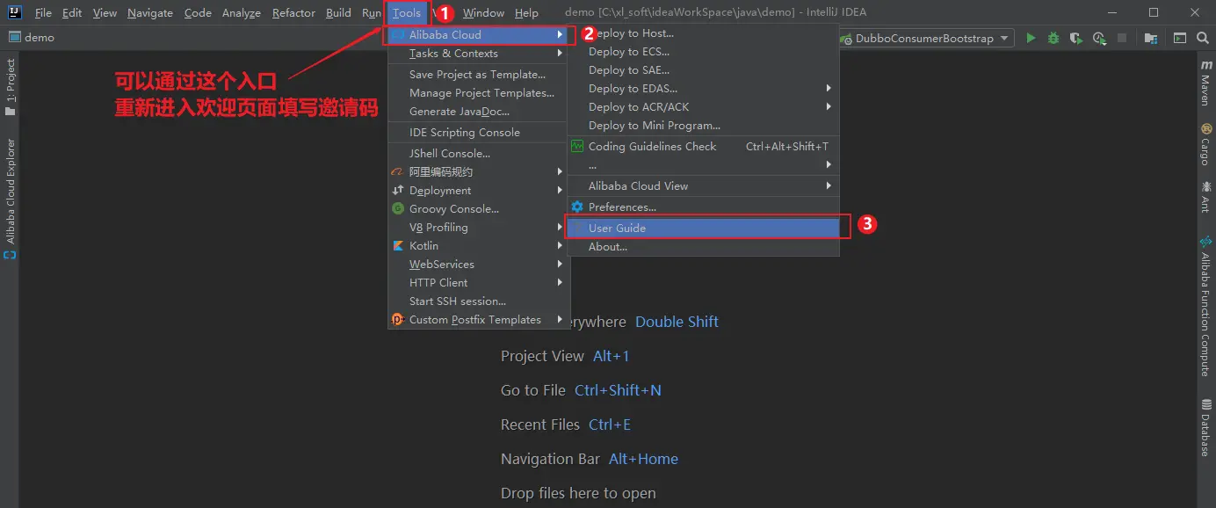The height and width of the screenshot is (508, 1216).
Task: Choose Save Project as Template...
Action: [x=479, y=75]
